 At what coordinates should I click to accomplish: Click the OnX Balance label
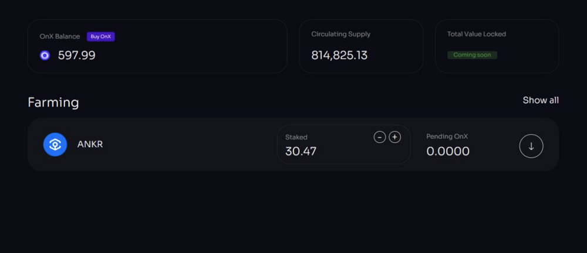[60, 37]
